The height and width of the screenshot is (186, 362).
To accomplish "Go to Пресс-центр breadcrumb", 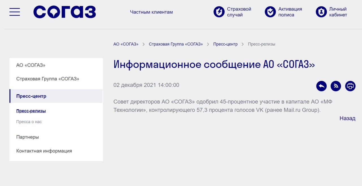I will pos(225,44).
